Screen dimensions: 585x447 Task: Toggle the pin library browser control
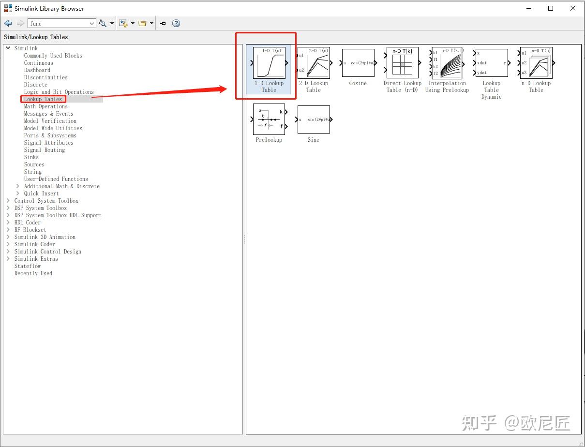[x=163, y=23]
